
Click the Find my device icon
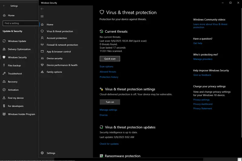point(4,98)
